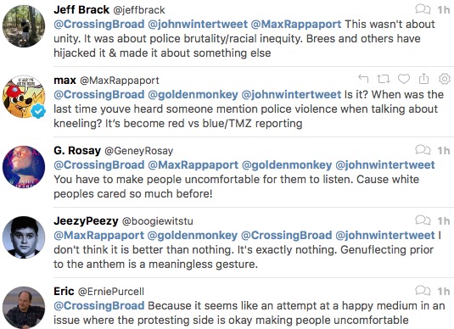Open Jeff Brack's profile picture

(24, 26)
